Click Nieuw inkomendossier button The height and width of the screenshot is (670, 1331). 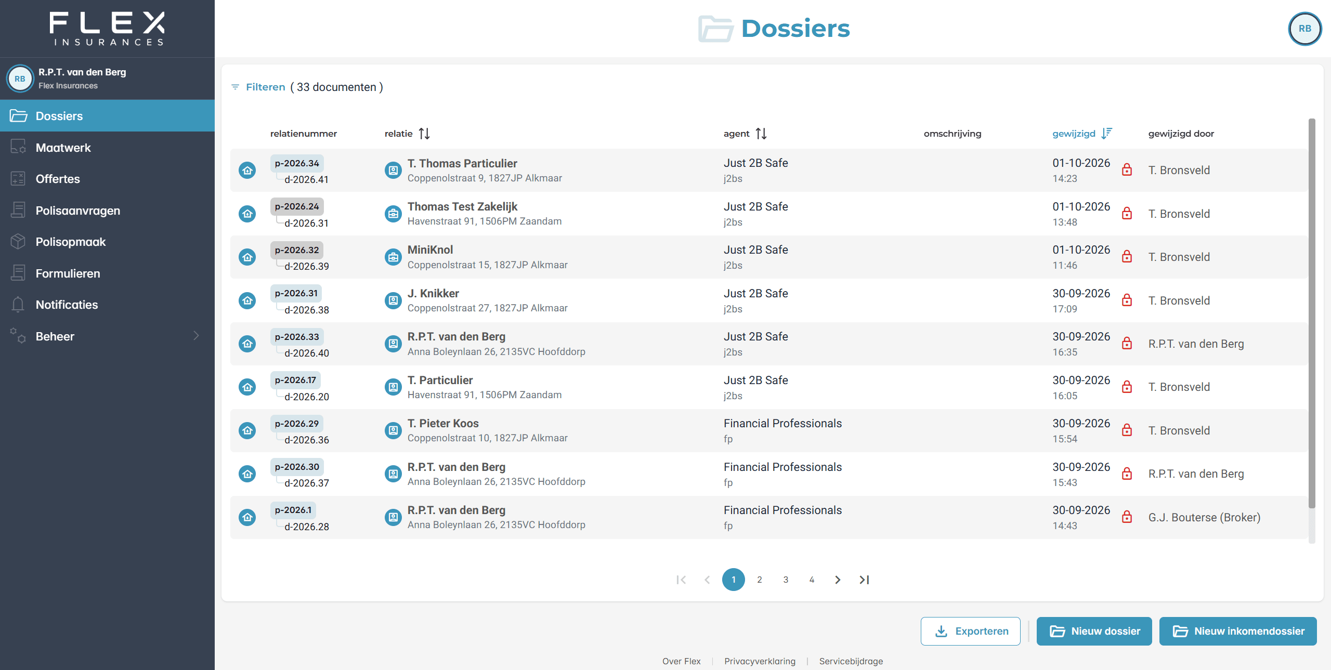(1238, 631)
